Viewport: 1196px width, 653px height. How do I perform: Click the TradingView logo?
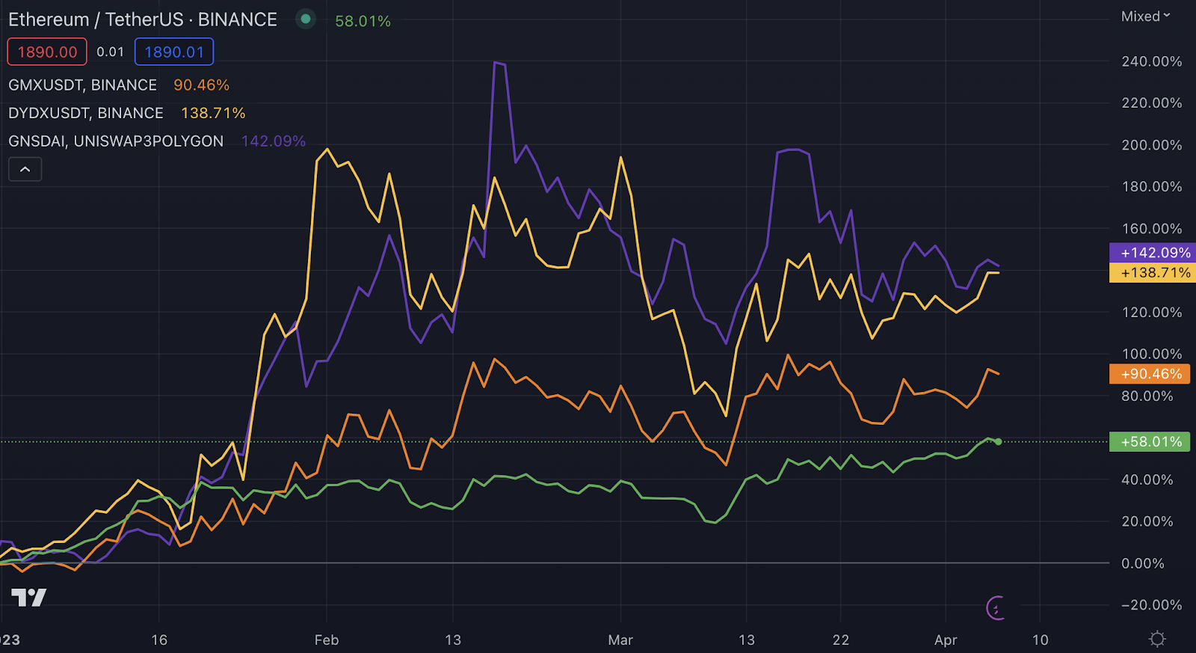(x=29, y=597)
